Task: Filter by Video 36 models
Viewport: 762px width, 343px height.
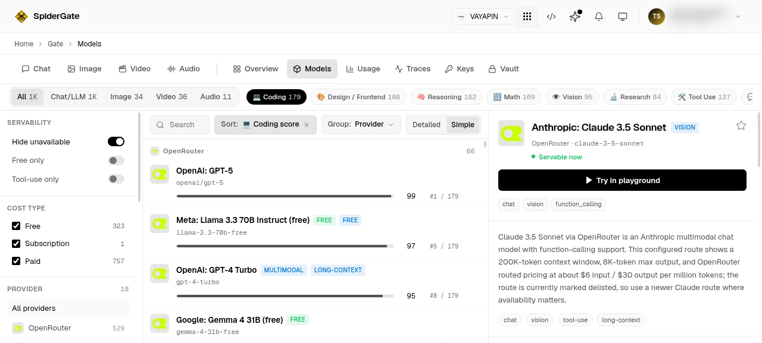Action: coord(171,97)
